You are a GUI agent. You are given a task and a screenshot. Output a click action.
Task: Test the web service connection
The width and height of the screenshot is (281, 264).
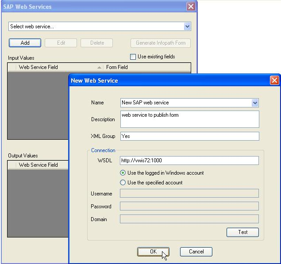point(243,232)
